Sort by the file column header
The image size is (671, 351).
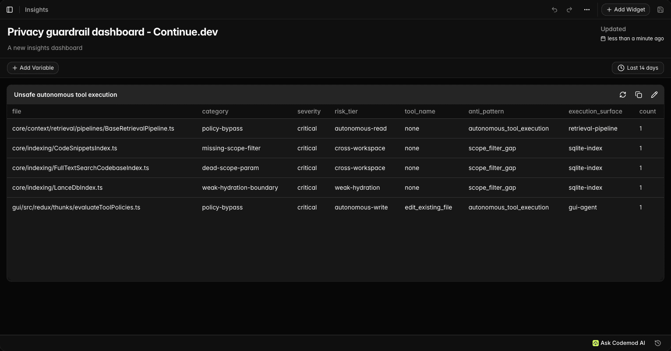click(x=17, y=111)
